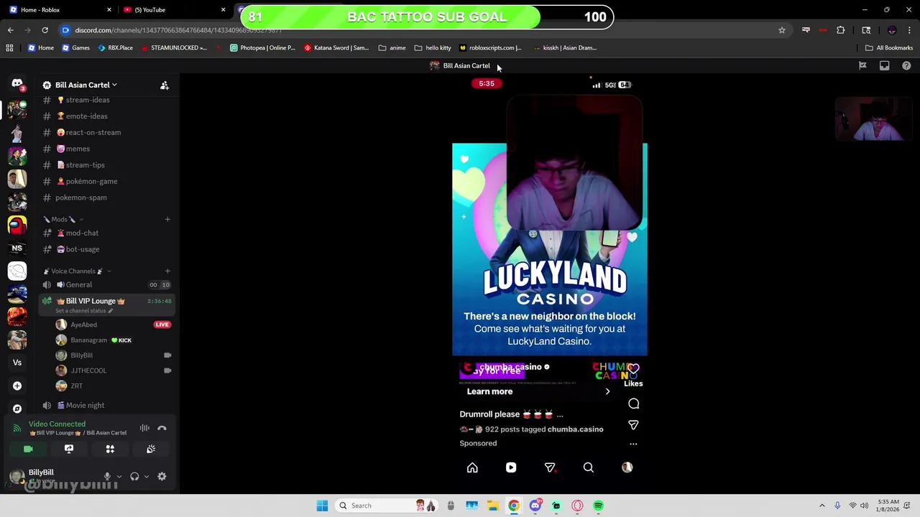Click the green connection signal icon
Viewport: 920px width, 517px height.
pyautogui.click(x=17, y=428)
